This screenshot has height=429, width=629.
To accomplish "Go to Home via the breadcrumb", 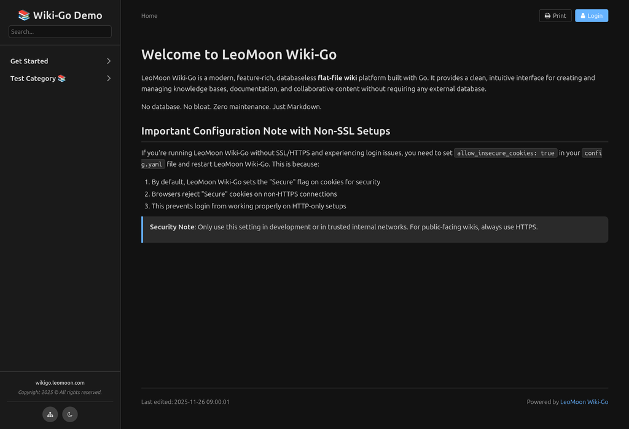I will tap(149, 16).
